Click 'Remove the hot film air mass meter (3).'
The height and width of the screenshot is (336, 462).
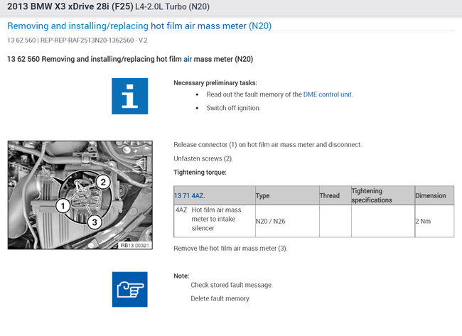click(230, 248)
